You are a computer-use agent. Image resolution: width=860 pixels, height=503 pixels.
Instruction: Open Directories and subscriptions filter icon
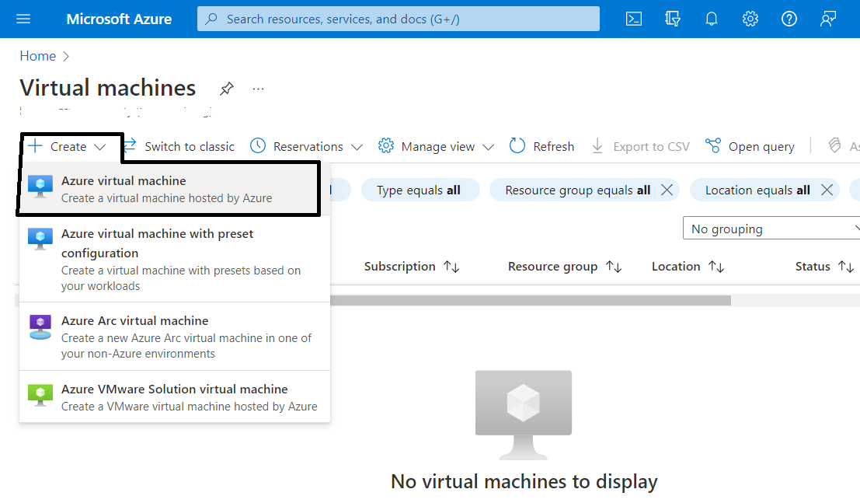pos(673,19)
